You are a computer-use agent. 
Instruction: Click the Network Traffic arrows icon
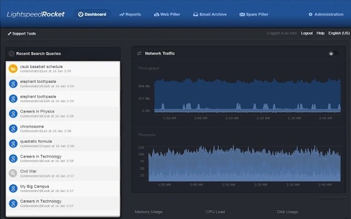coord(139,53)
